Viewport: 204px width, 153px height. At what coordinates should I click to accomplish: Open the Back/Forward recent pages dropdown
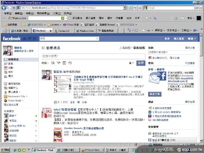pos(14,8)
